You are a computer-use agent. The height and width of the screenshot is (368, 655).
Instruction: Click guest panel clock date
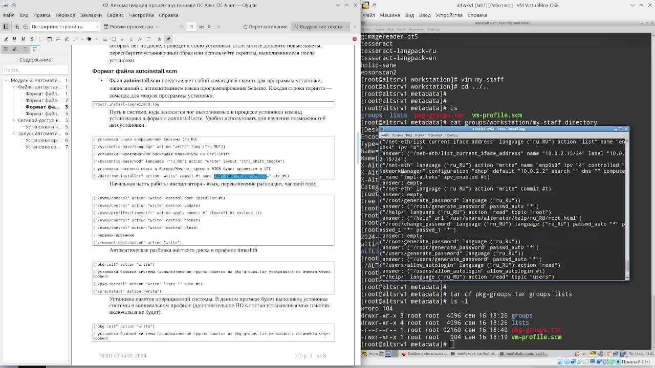click(x=641, y=353)
